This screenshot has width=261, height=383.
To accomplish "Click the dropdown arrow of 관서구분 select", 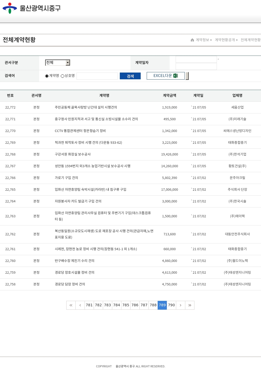I will point(68,63).
